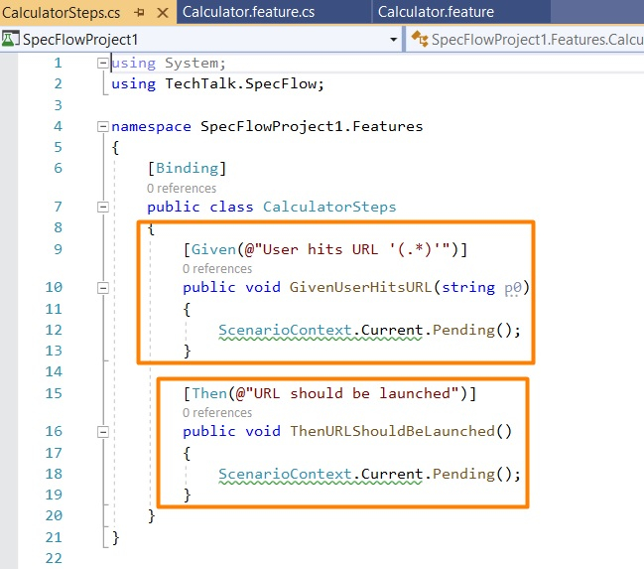Click line number 14 in the margin
This screenshot has width=644, height=569.
53,371
